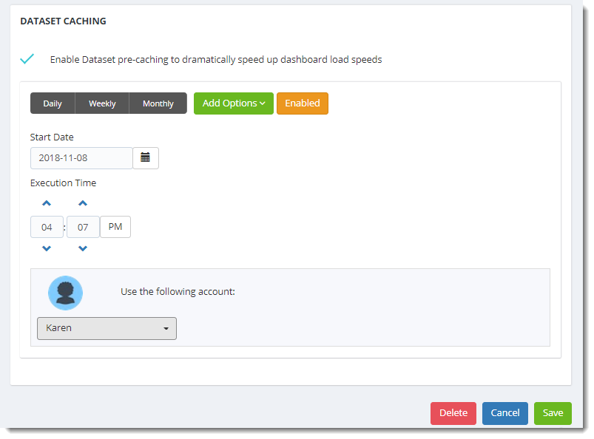Toggle the Enabled status button
Screen dimensions: 594x439
303,103
